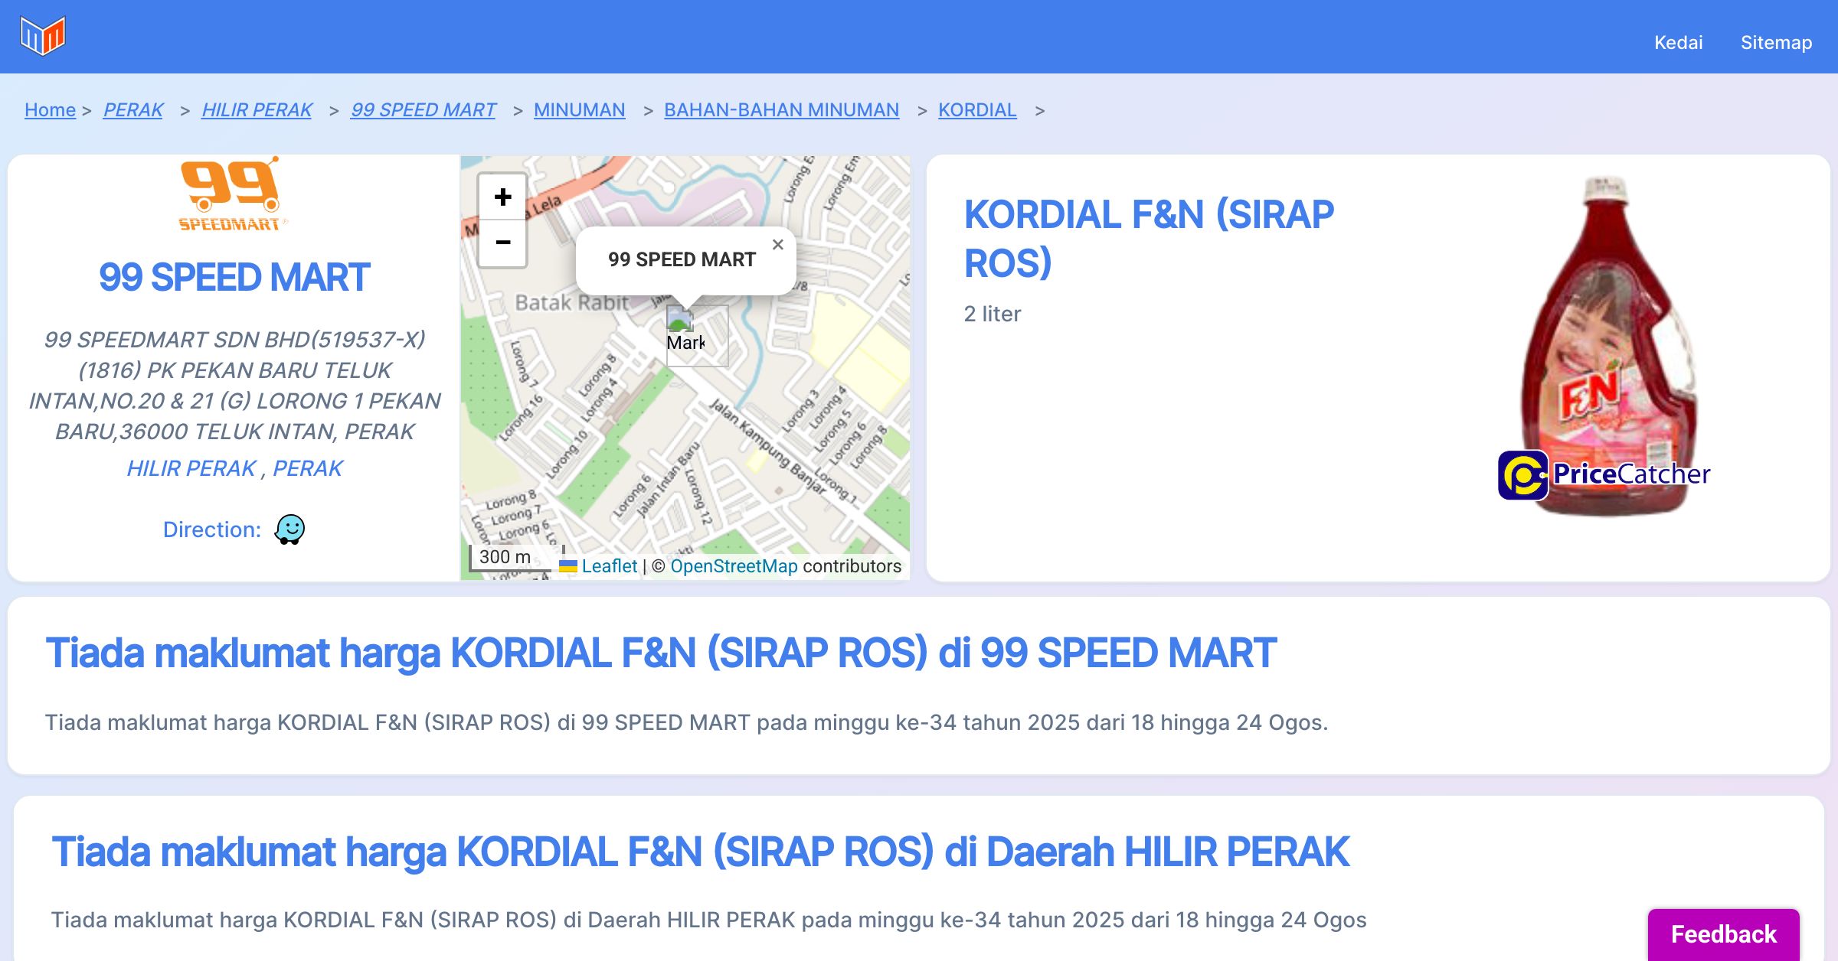This screenshot has height=961, width=1838.
Task: Go to the Home breadcrumb link
Action: click(50, 109)
